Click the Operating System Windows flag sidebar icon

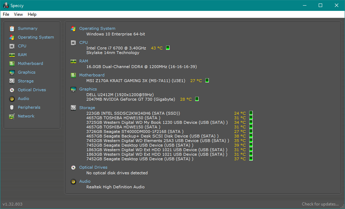(x=12, y=38)
